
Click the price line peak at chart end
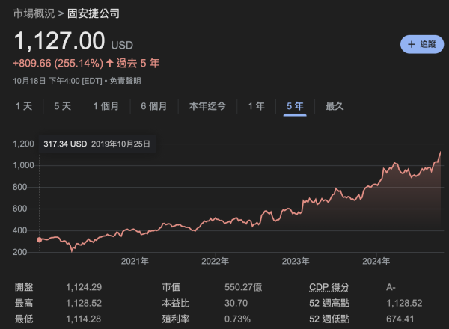440,152
